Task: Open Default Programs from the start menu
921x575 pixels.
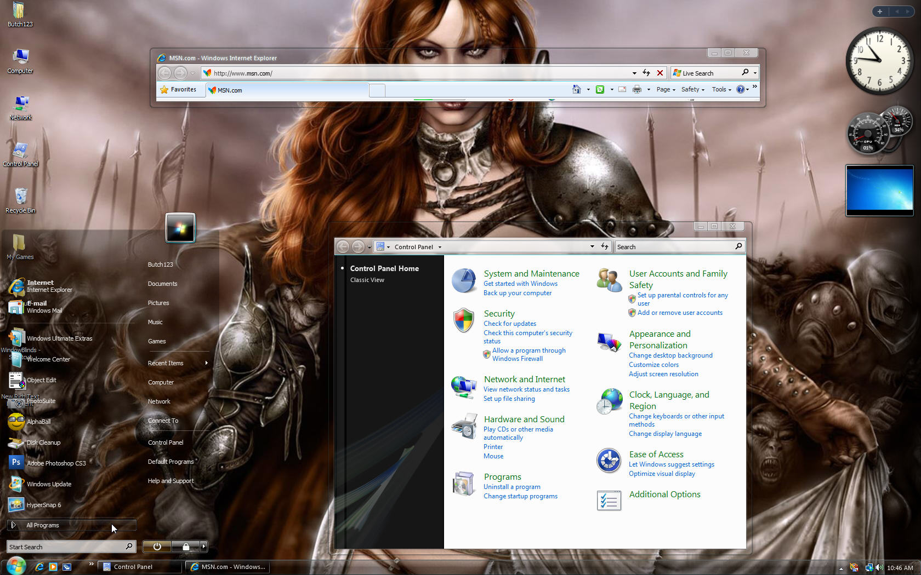Action: [170, 462]
